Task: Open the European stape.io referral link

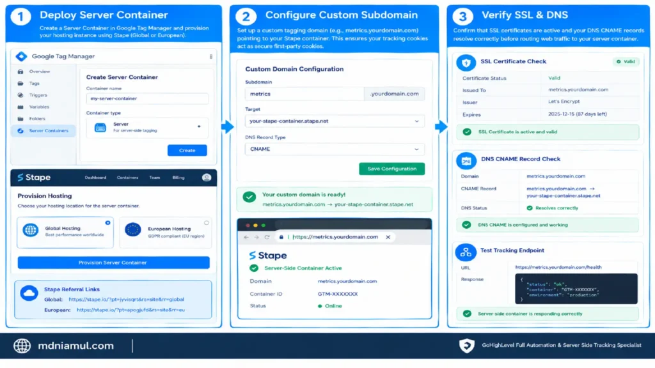Action: click(x=130, y=310)
